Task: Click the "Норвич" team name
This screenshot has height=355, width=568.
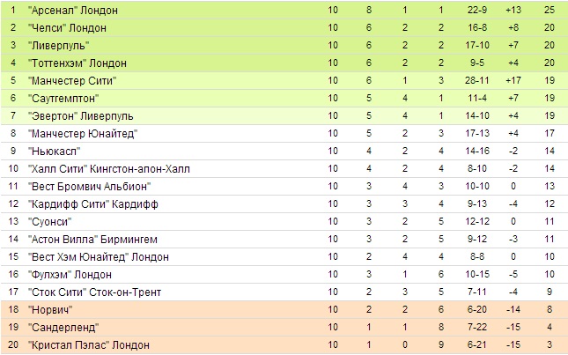Action: coord(50,310)
